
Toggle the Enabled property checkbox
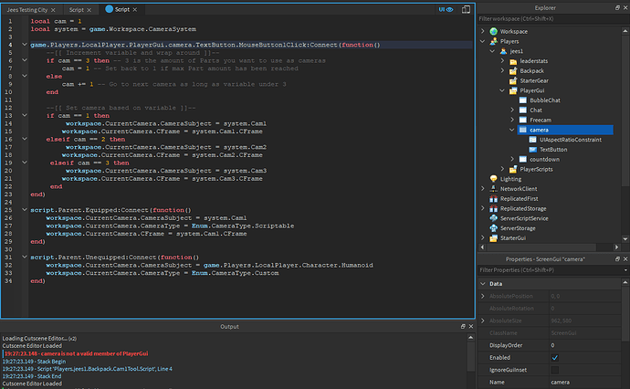(x=555, y=358)
